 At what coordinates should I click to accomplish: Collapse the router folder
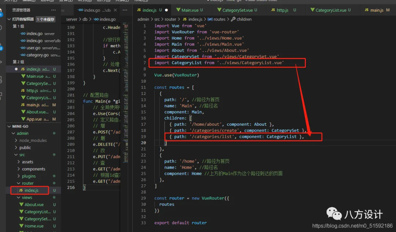pyautogui.click(x=19, y=183)
